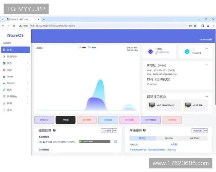The height and width of the screenshot is (172, 216).
Task: Open the black 终端 terminal button
Action: pos(66,120)
